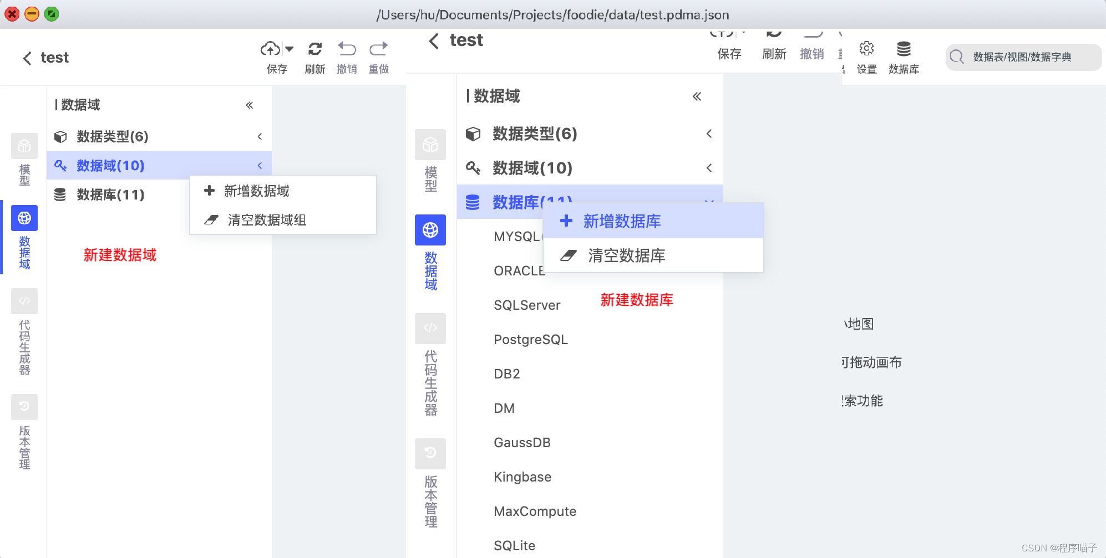
Task: Go back using arrow beside left 'test' title
Action: [27, 58]
